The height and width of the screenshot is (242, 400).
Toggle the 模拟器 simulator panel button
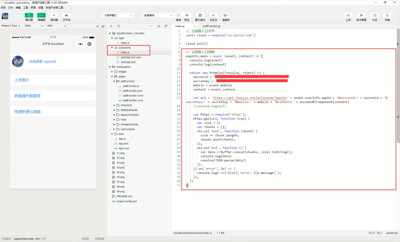coord(29,15)
